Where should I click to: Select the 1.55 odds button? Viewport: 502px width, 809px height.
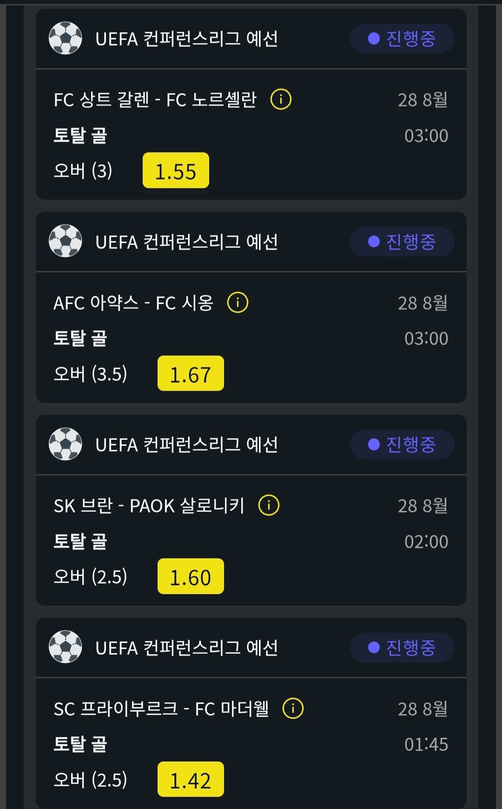point(176,171)
